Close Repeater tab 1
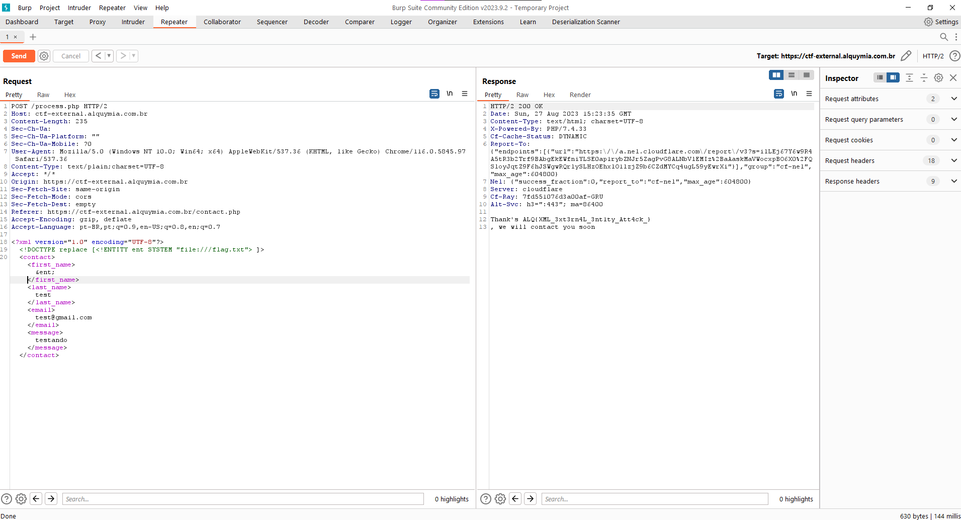The image size is (961, 520). click(x=16, y=37)
